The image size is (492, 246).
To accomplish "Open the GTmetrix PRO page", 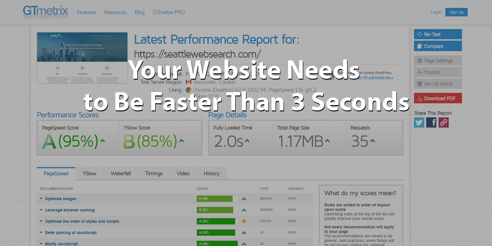I will point(169,12).
